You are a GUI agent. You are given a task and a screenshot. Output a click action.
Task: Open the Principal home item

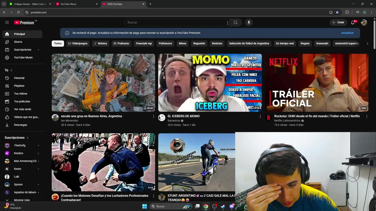click(22, 34)
